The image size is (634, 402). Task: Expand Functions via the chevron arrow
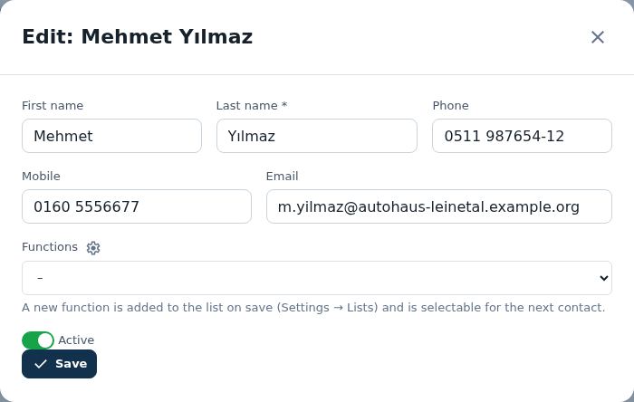[x=604, y=278]
